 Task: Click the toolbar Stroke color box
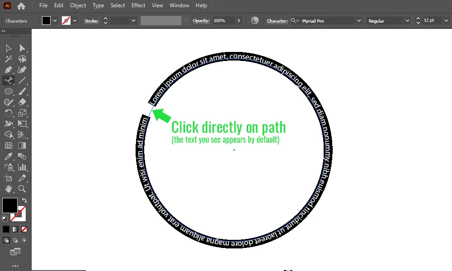coord(22,216)
